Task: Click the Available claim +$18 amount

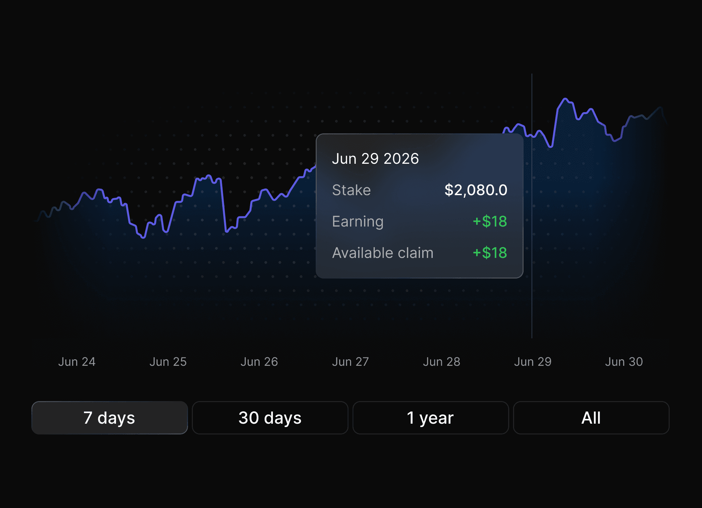Action: pyautogui.click(x=490, y=253)
